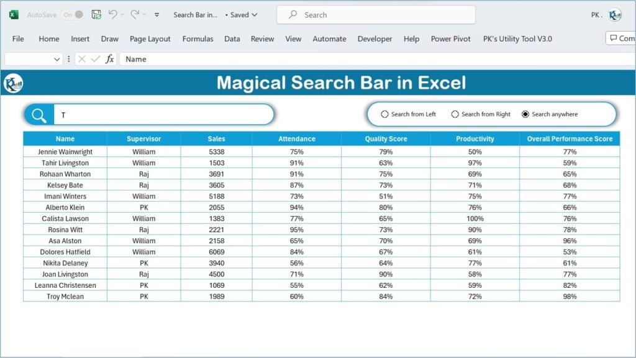Click the Enter (checkmark) icon beside the formula bar
Screen dimensions: 636x358
point(94,60)
